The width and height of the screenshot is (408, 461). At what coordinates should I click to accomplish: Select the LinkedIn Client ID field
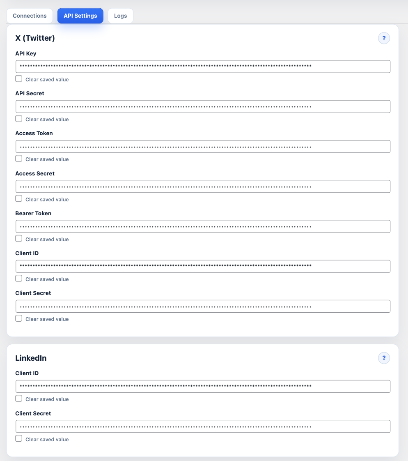[x=203, y=386]
